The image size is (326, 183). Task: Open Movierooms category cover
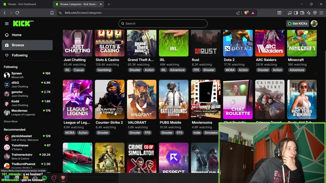[x=206, y=99]
